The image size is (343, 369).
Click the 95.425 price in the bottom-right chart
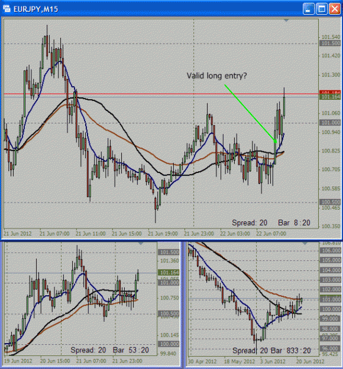pyautogui.click(x=331, y=354)
